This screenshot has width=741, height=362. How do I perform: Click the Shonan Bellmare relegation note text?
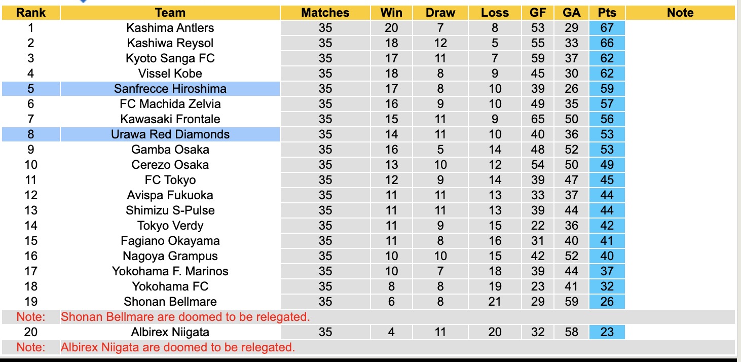coord(185,317)
